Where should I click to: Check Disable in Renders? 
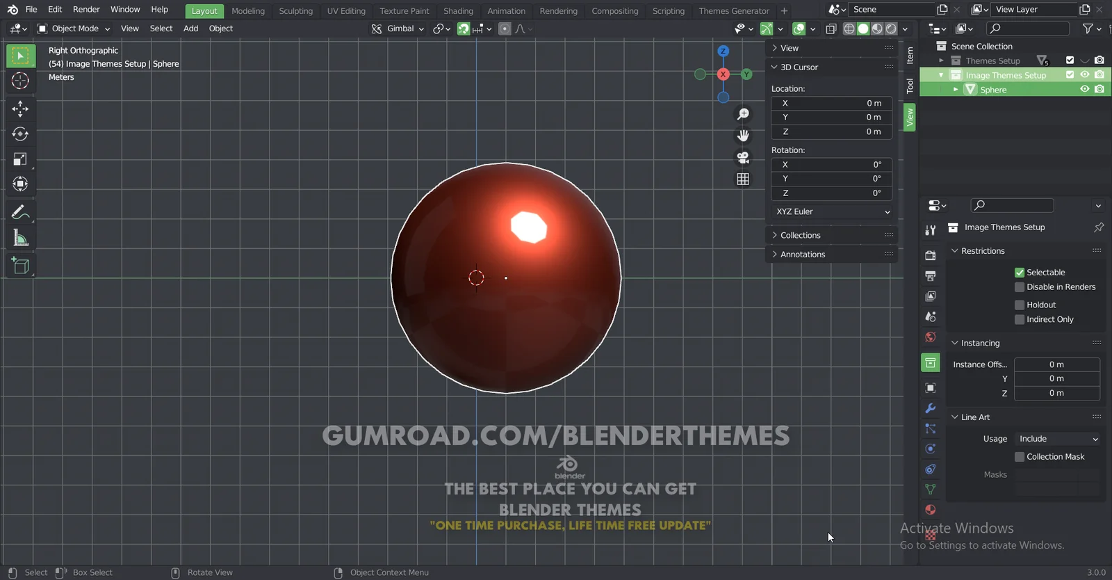(x=1020, y=287)
